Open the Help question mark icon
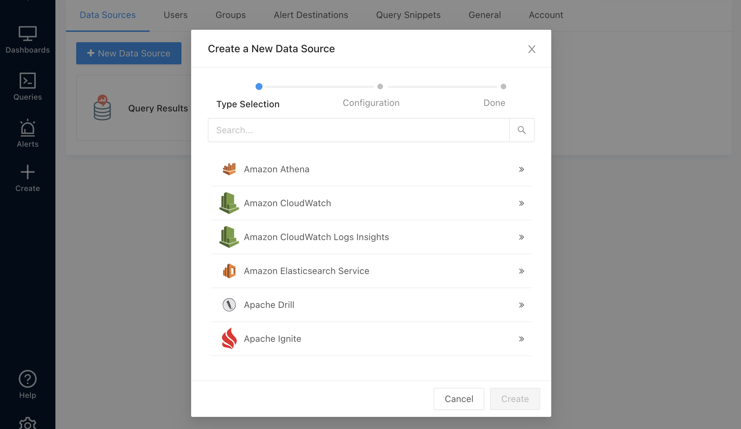Viewport: 741px width, 429px height. 28,379
